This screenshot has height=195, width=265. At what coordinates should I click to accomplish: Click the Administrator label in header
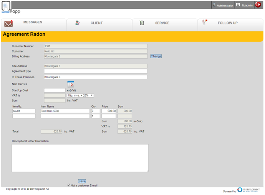[x=225, y=6]
